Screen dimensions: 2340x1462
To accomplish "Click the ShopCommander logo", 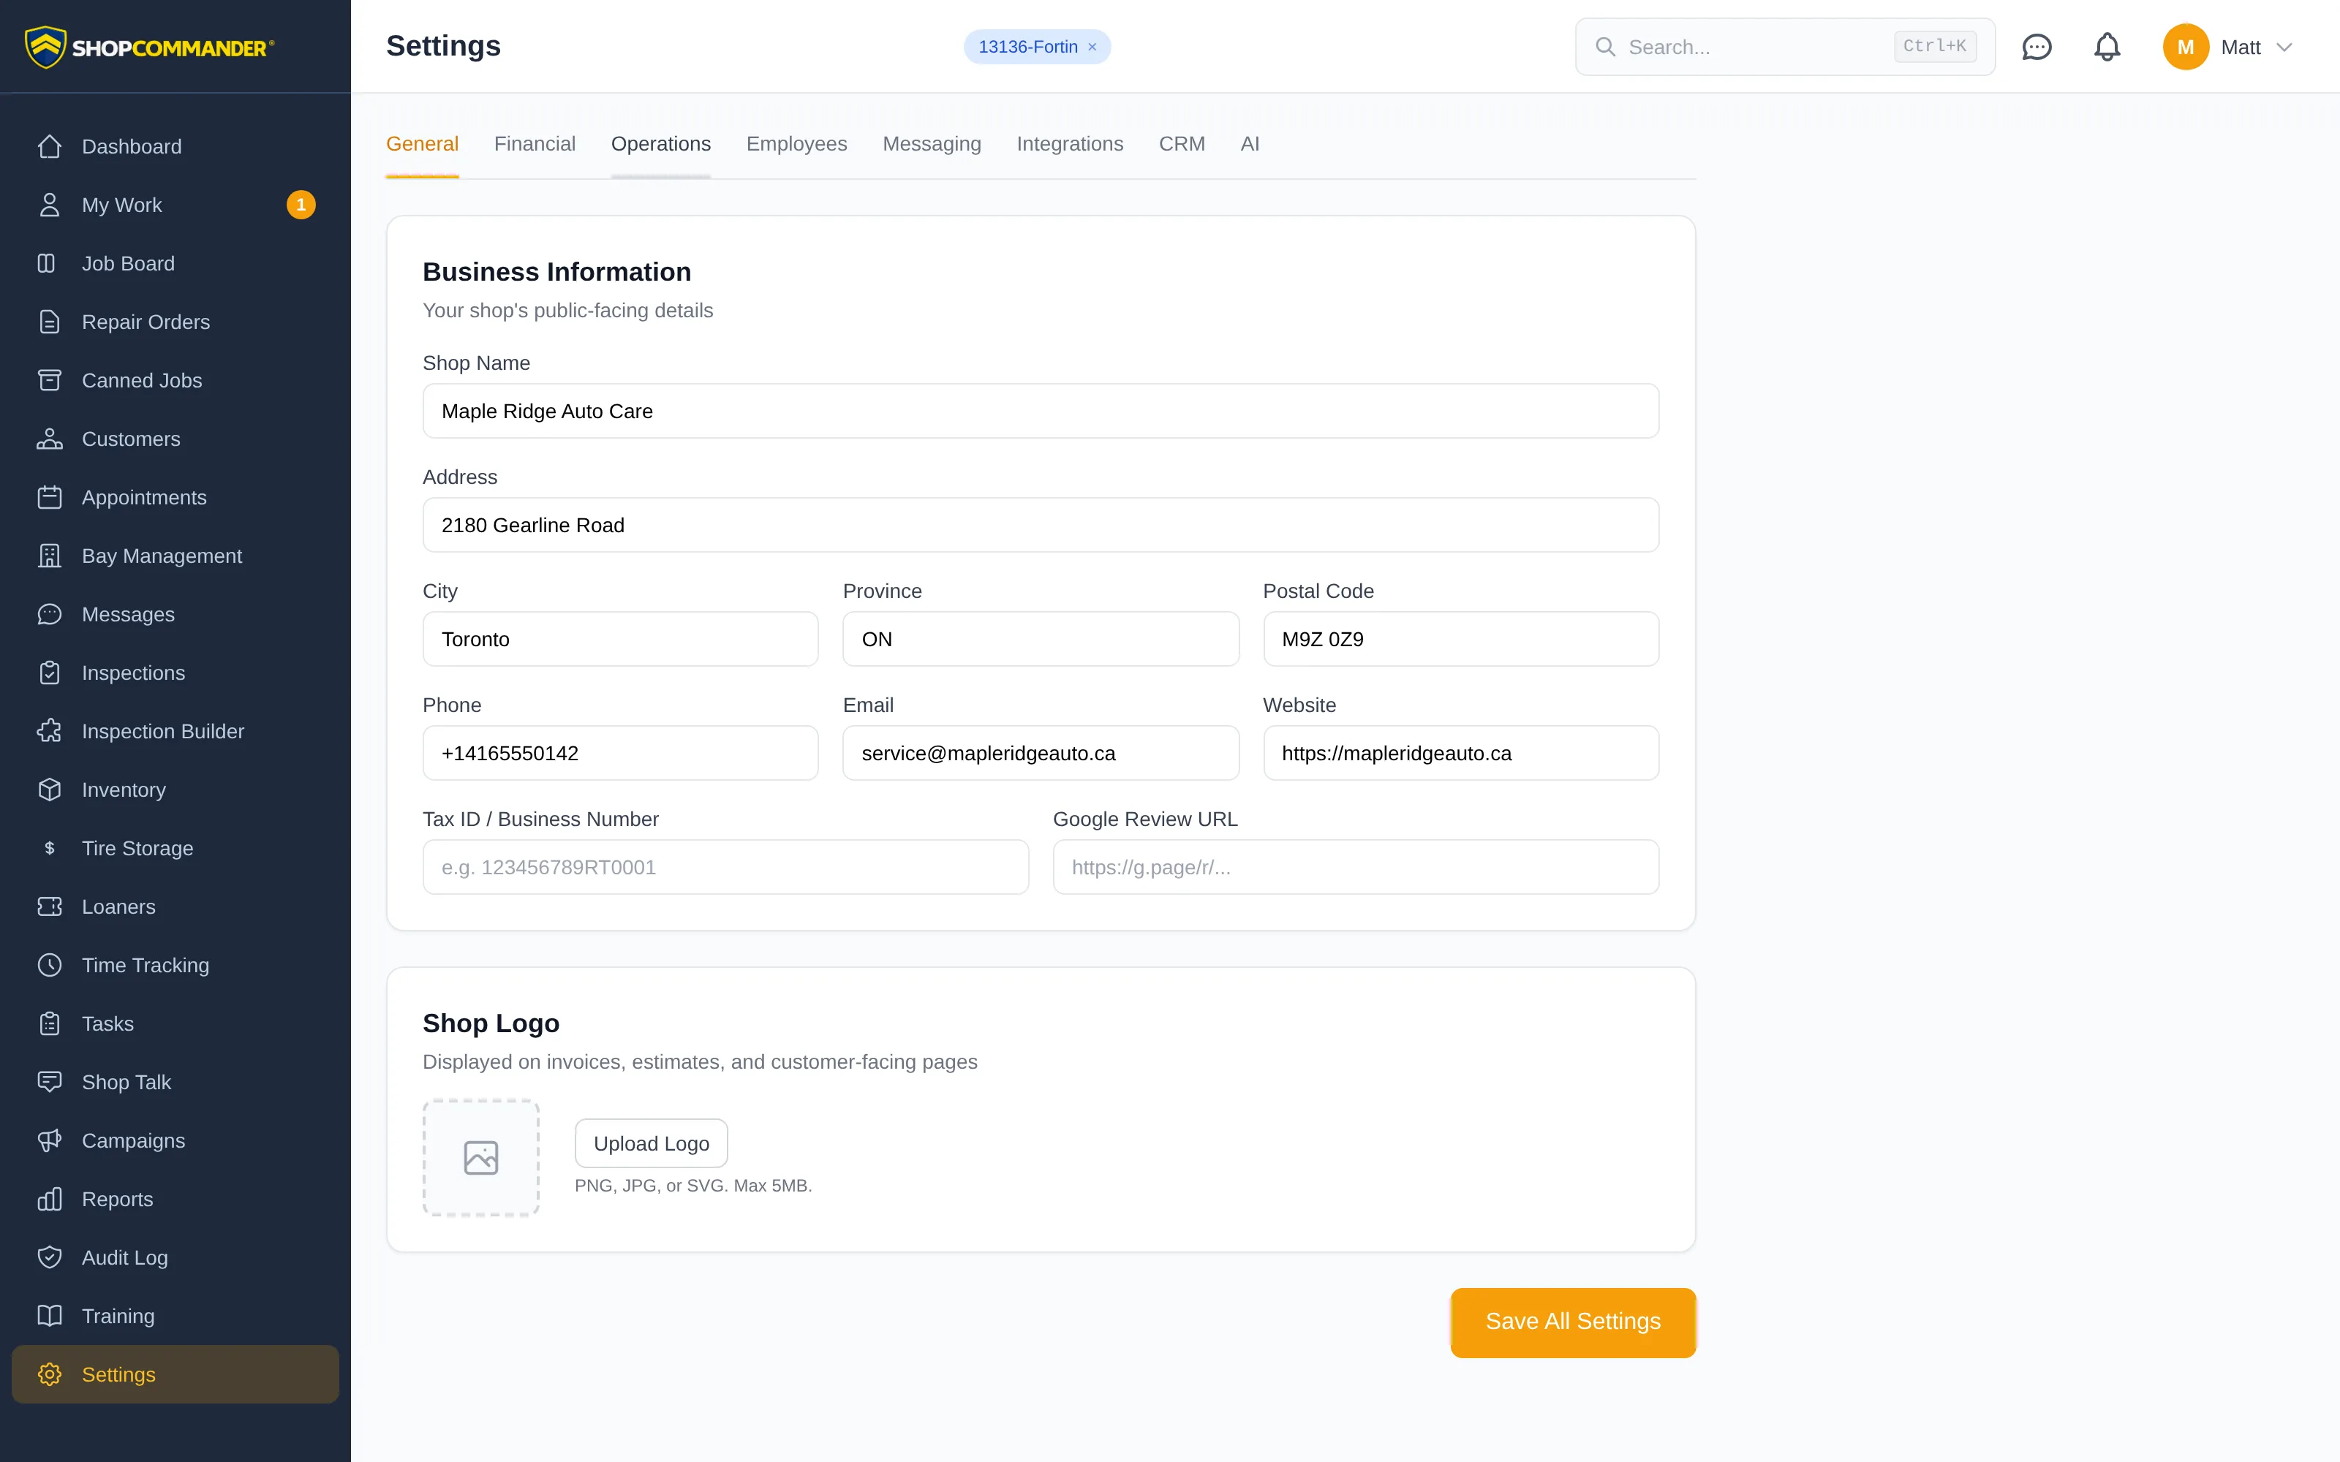I will [149, 48].
